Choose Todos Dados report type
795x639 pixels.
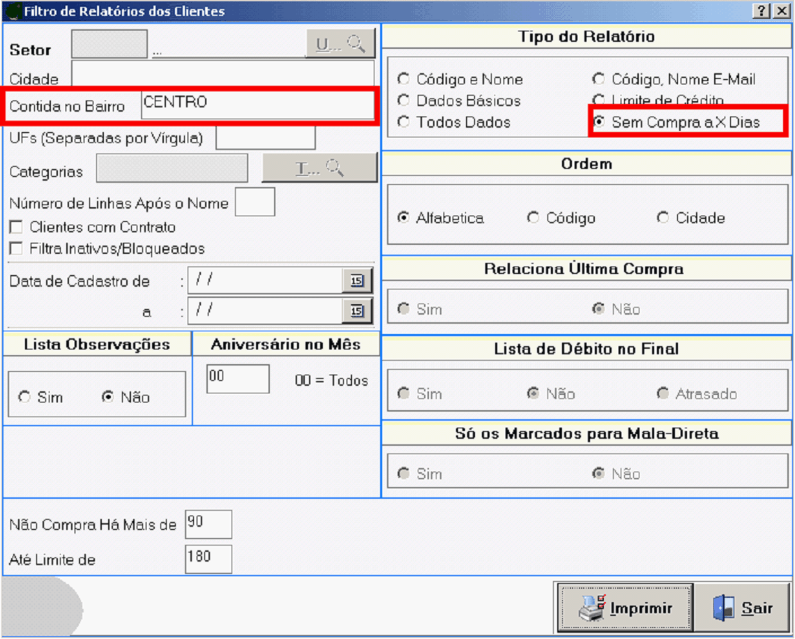(403, 122)
